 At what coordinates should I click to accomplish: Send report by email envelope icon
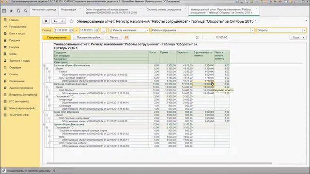pyautogui.click(x=126, y=37)
